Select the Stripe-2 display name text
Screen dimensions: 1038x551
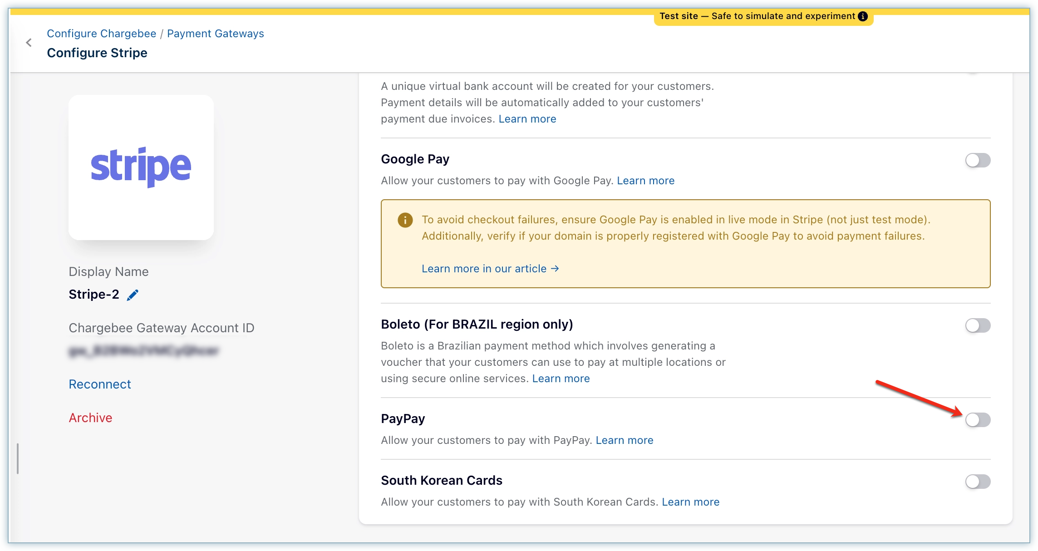tap(94, 295)
